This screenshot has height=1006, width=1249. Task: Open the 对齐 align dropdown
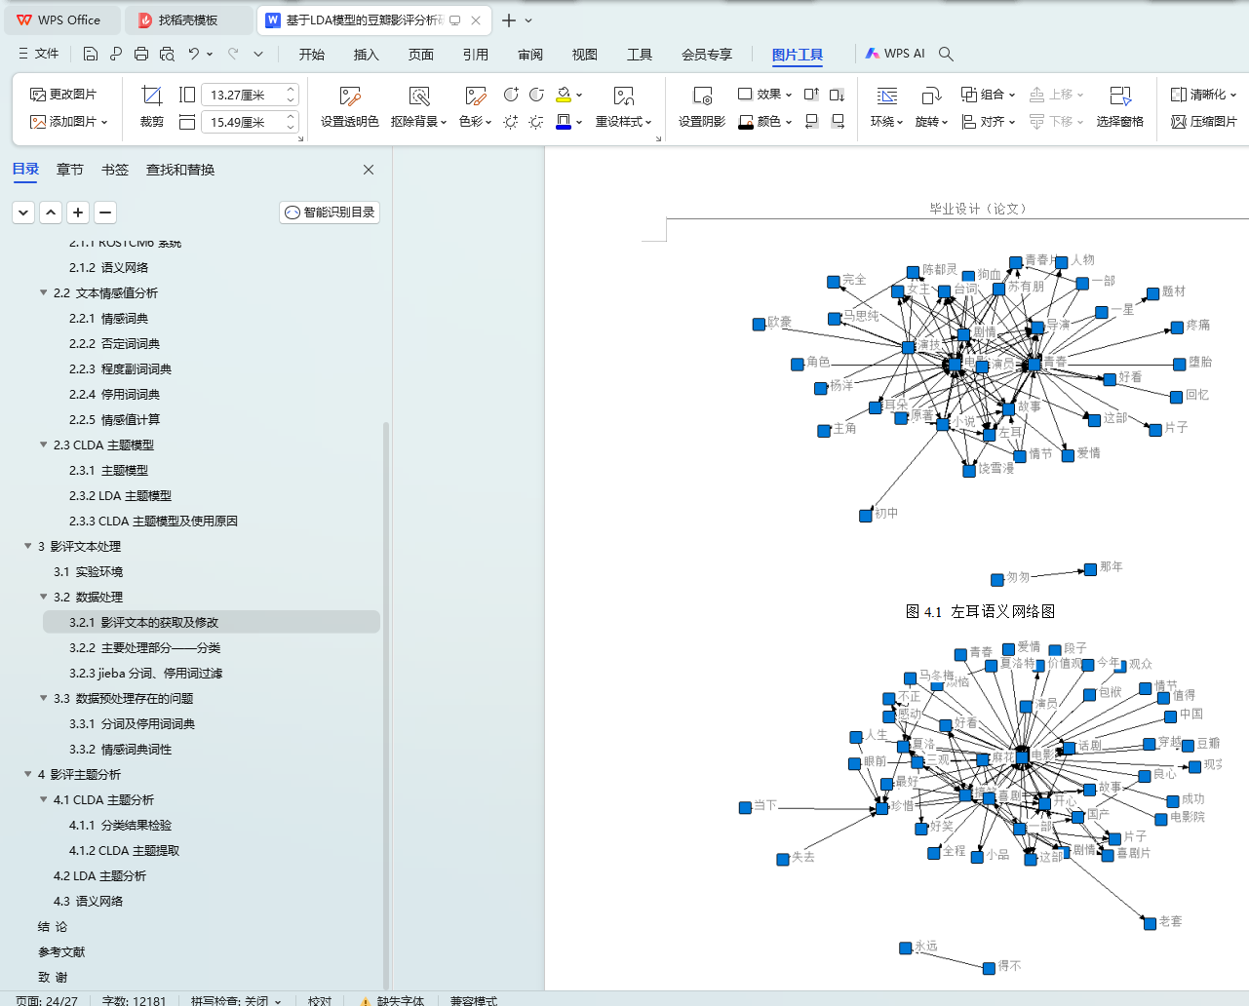989,122
